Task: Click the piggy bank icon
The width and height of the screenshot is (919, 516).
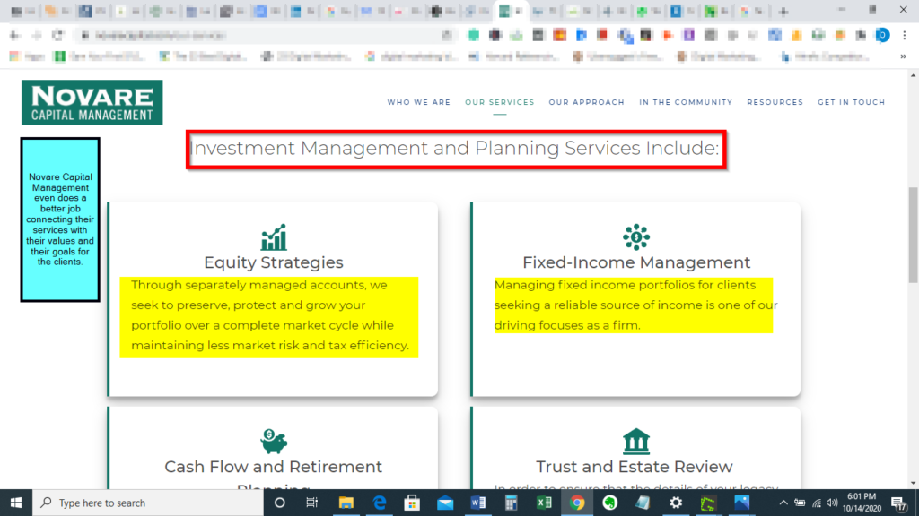Action: coord(274,441)
